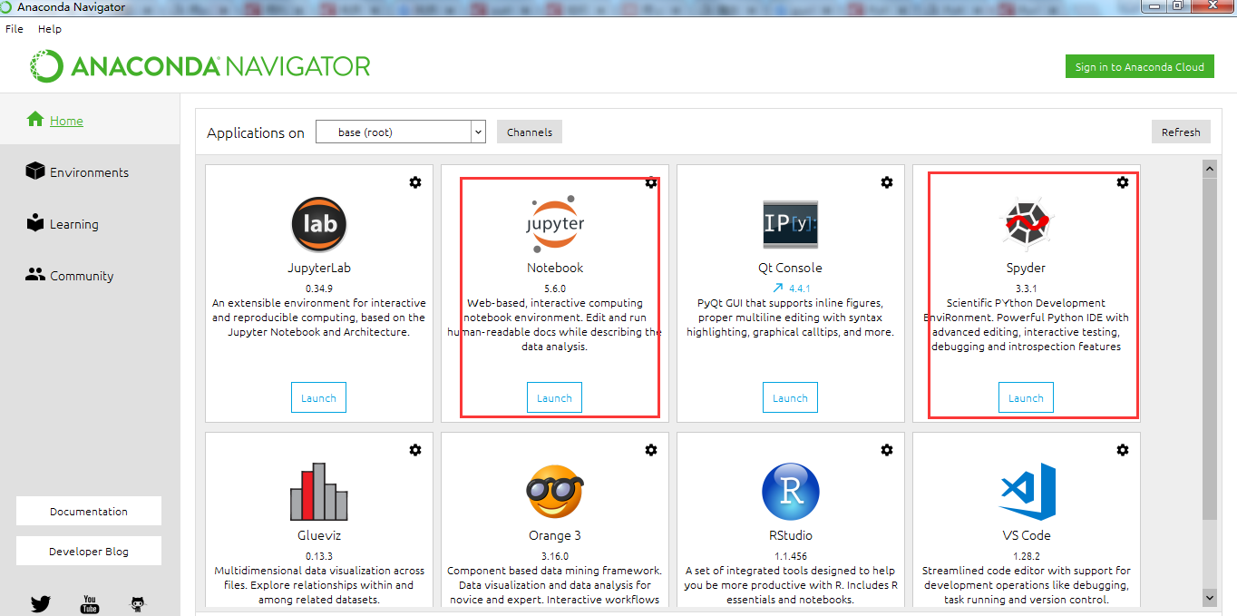The height and width of the screenshot is (616, 1237).
Task: Click the Qt Console update arrow icon
Action: [777, 288]
